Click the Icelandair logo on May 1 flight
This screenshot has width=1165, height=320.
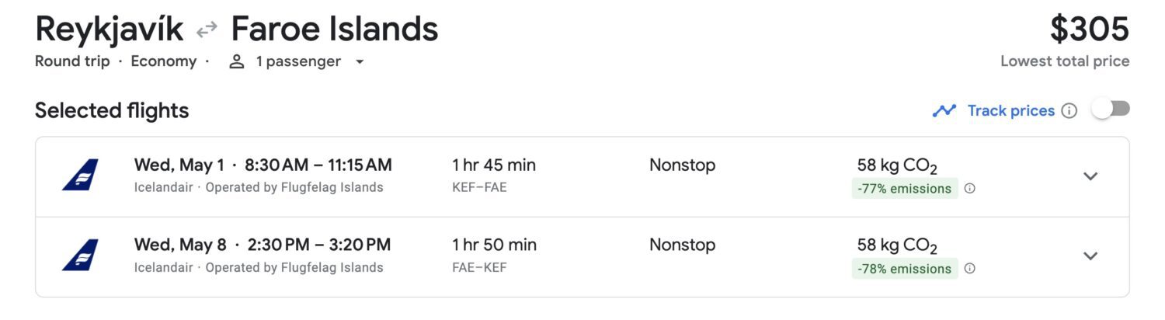81,175
